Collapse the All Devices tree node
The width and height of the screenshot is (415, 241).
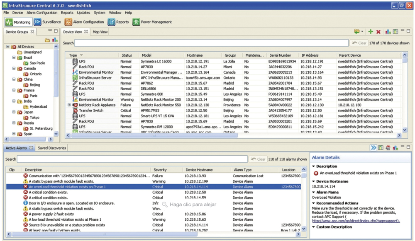pos(8,46)
